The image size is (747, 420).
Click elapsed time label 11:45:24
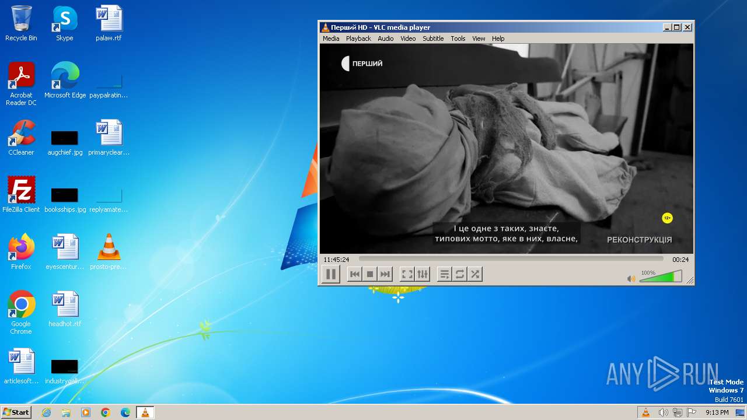point(336,260)
